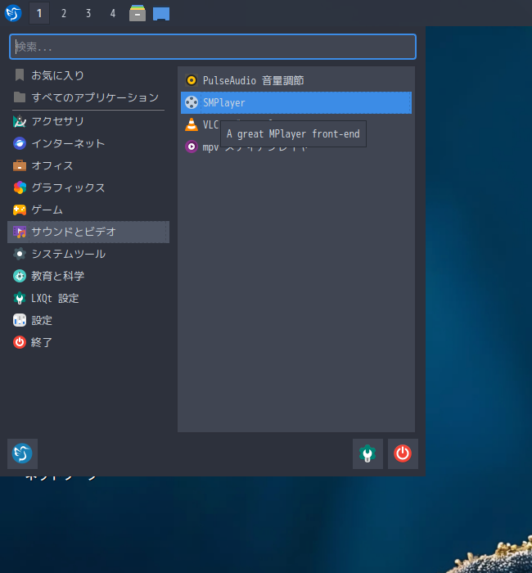Click the システムツール label
Image resolution: width=532 pixels, height=573 pixels.
(69, 254)
